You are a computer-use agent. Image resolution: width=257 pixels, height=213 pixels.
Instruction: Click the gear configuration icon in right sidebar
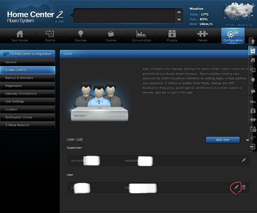pyautogui.click(x=253, y=138)
